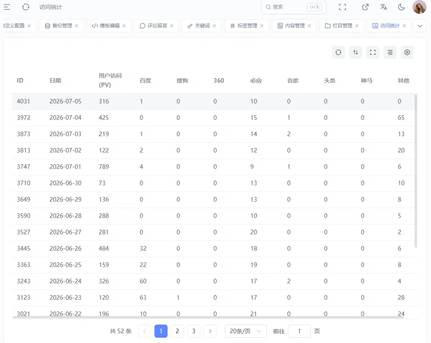Close the 模板编辑 tab

(124, 26)
